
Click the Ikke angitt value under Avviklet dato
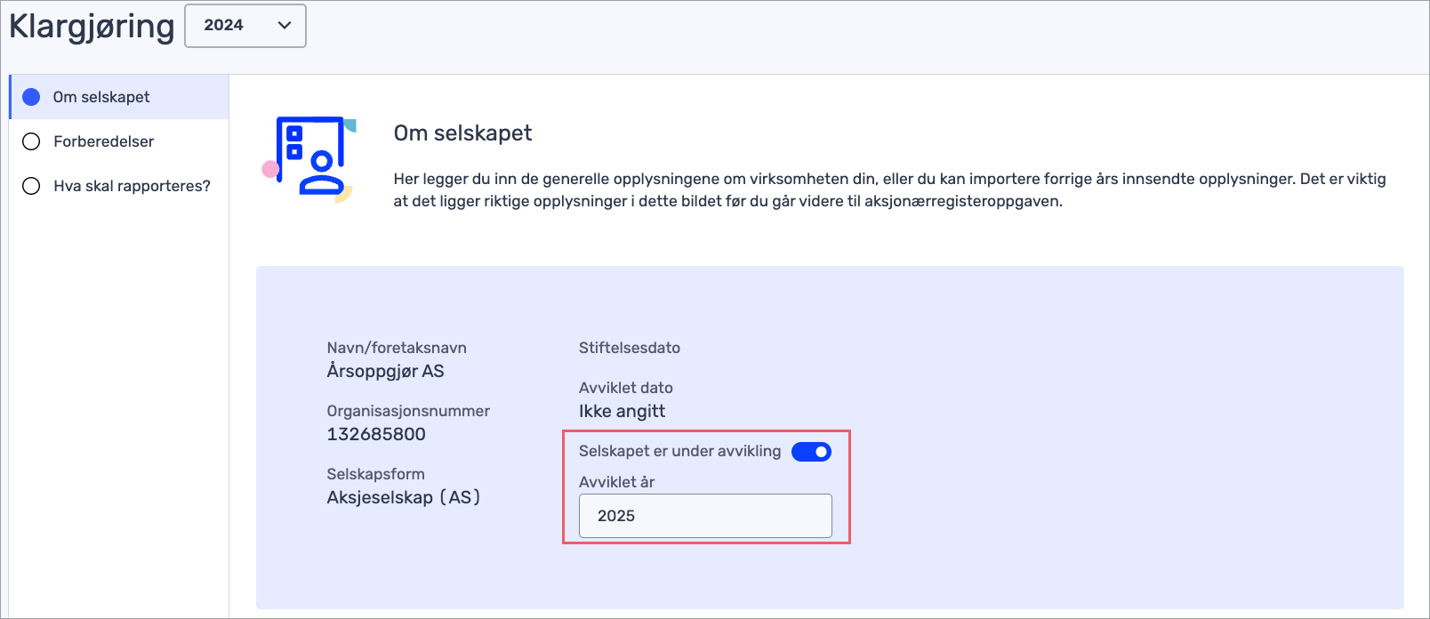(622, 412)
